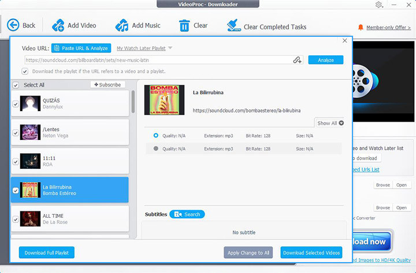Viewport: 416px width, 273px height.
Task: Open the settings gear in title bar
Action: [378, 5]
